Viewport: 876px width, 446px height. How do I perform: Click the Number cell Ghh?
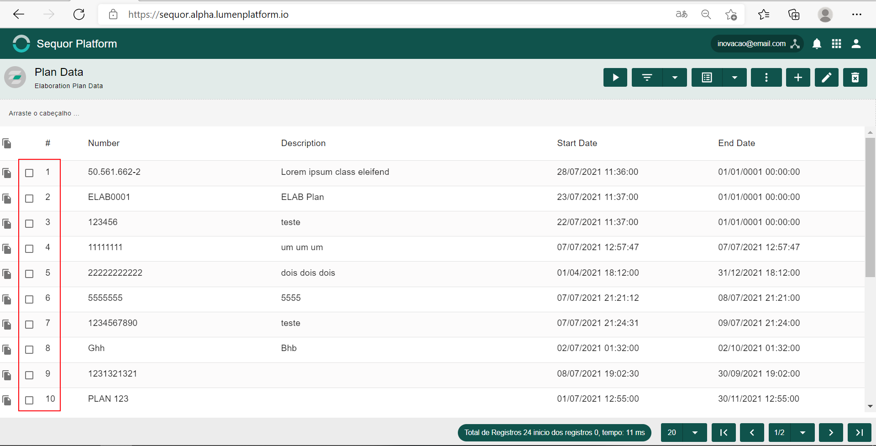[96, 348]
